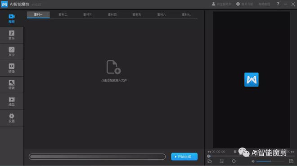297x166 pixels.
Task: Open the 特效 (effects) section in sidebar
Action: 12,85
